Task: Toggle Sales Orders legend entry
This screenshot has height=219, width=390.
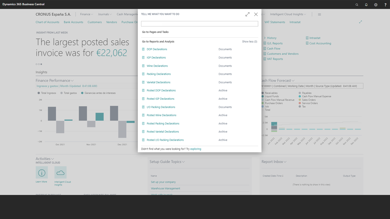Action: coord(307,100)
